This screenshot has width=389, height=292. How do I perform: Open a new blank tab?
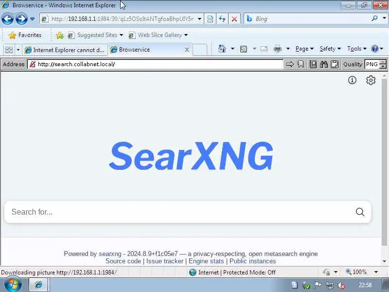click(x=200, y=50)
